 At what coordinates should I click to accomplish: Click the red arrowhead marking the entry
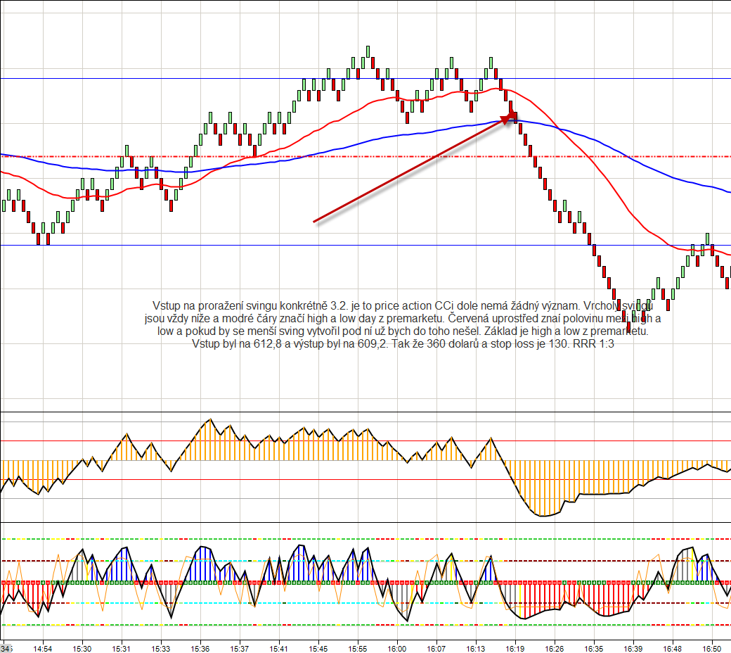(510, 118)
